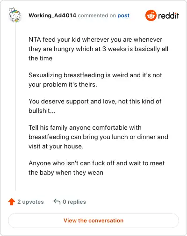Click the 'Tell his family anyone comfortable' paragraph
Screen dimensions: 187x236
[98, 137]
